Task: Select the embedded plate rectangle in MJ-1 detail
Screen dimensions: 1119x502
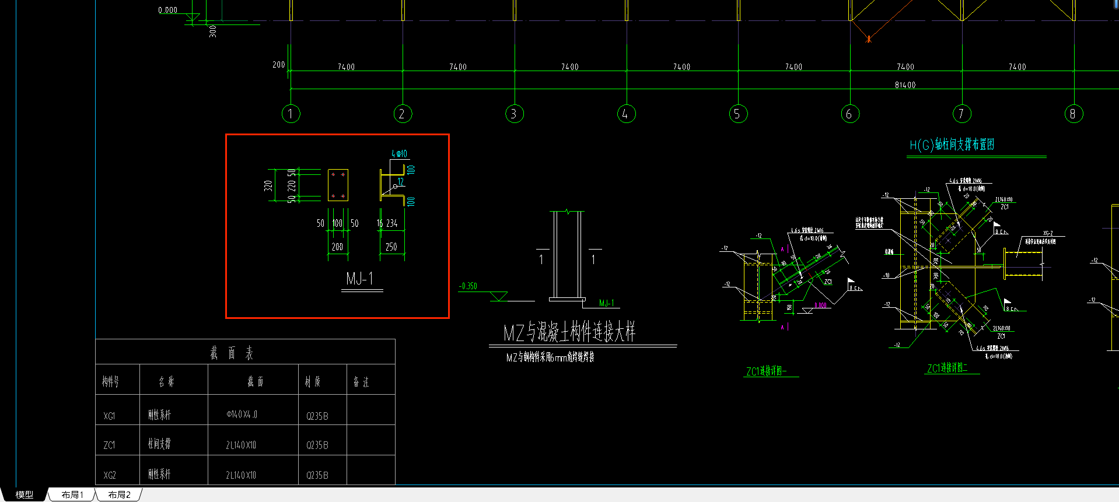Action: coord(338,185)
